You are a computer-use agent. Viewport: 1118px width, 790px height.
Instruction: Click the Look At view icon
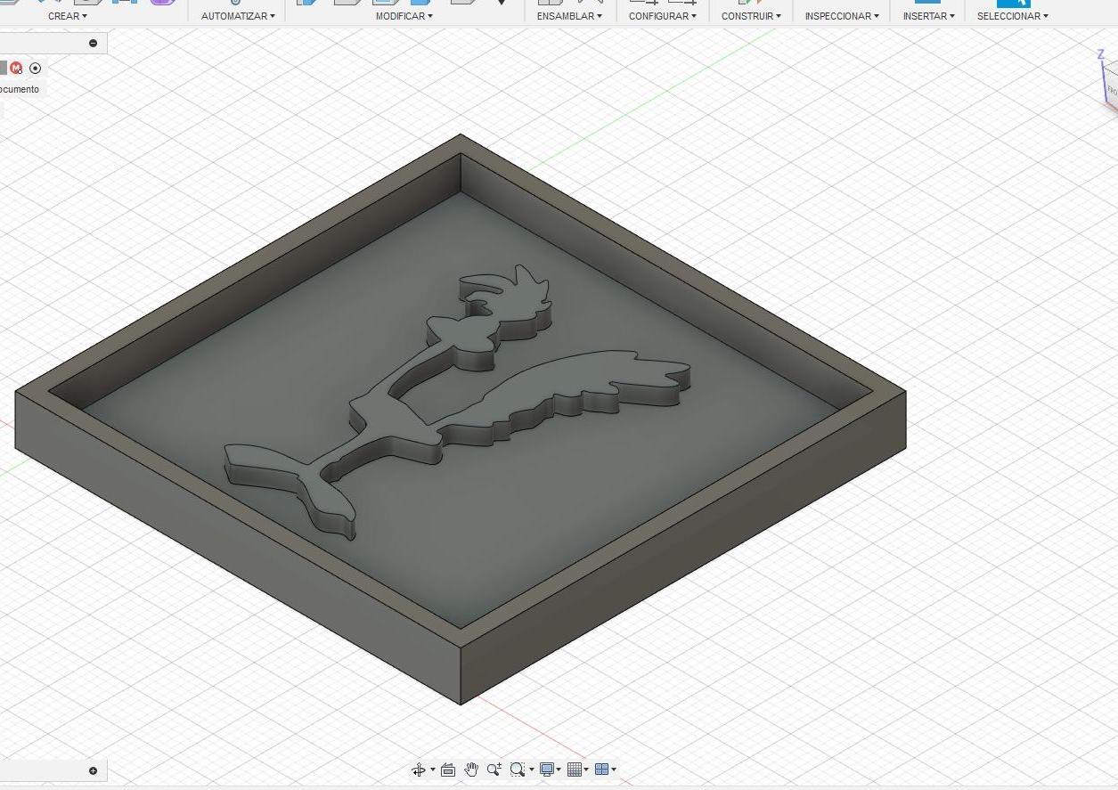[x=447, y=770]
